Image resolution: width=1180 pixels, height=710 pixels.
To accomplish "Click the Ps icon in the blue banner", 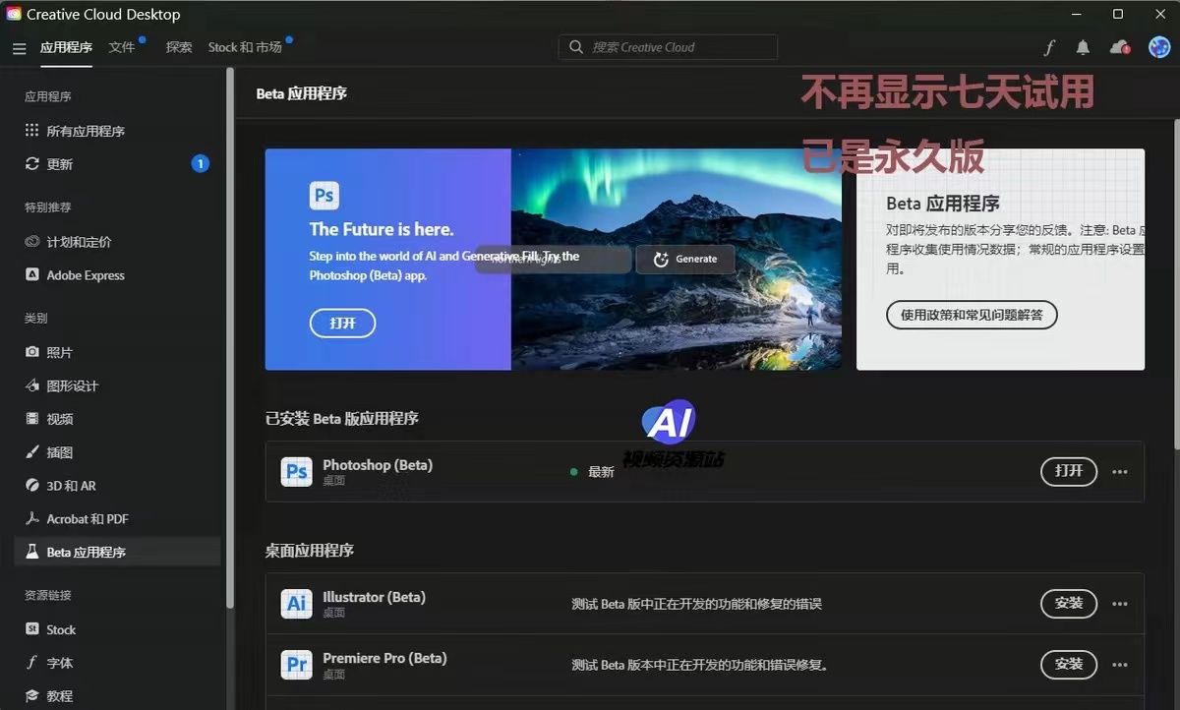I will (324, 196).
